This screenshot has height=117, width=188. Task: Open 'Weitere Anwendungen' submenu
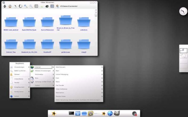[42, 71]
